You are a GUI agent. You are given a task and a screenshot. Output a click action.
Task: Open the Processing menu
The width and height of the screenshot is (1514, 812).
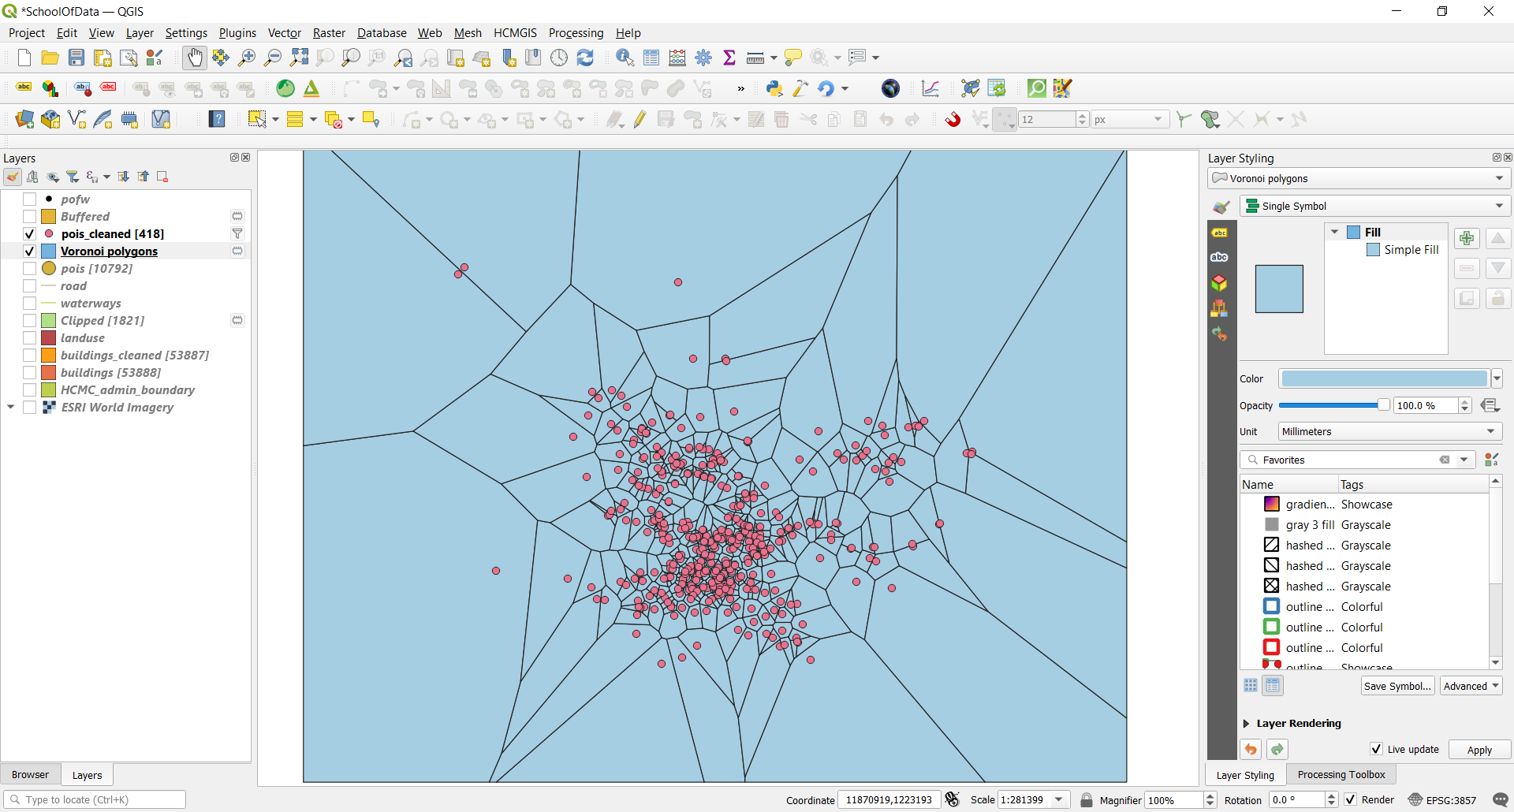(x=576, y=33)
